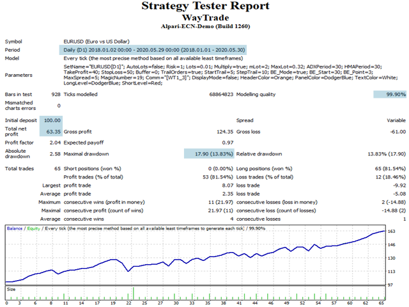Click the Expected payoff value 0.97
Viewport: 409px width, 307px height.
pos(228,143)
